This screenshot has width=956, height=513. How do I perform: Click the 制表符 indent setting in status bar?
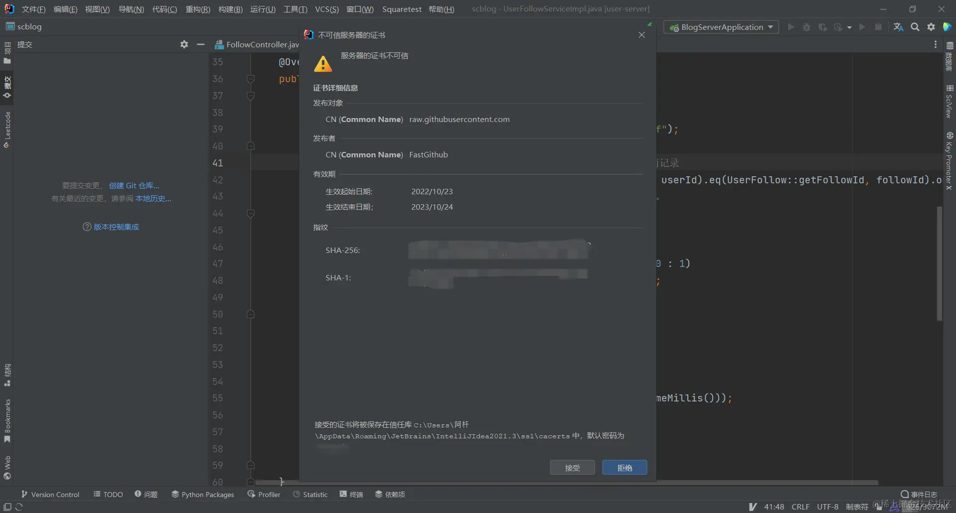pyautogui.click(x=856, y=507)
